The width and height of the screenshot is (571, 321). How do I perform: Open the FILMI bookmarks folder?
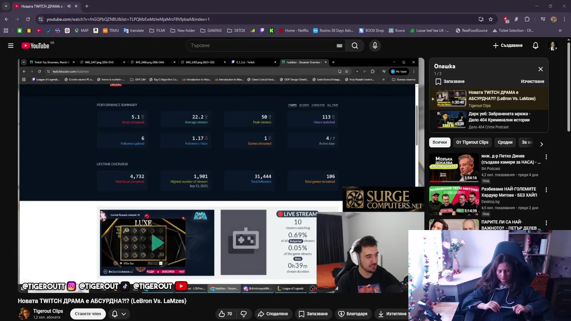[x=157, y=31]
